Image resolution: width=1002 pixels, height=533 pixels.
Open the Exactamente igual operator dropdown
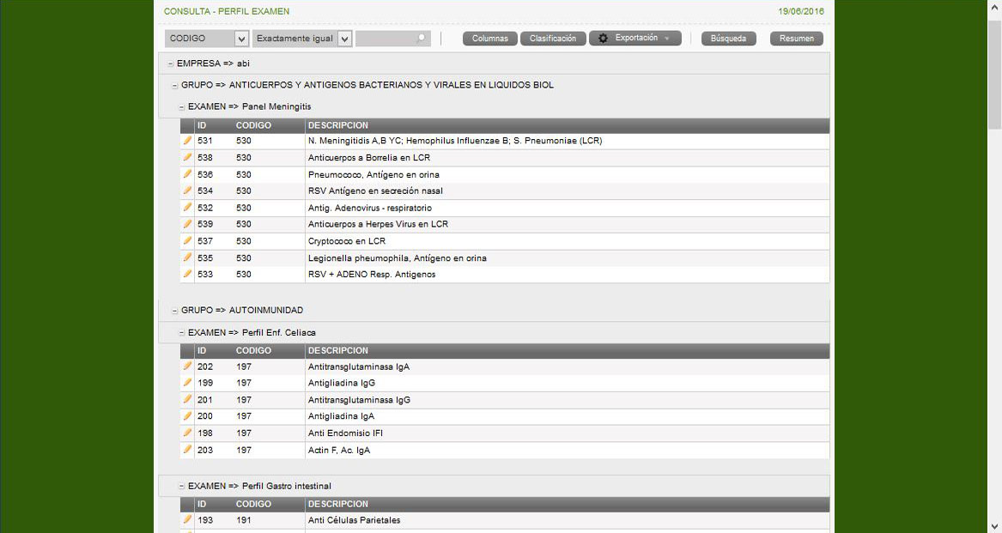point(344,39)
